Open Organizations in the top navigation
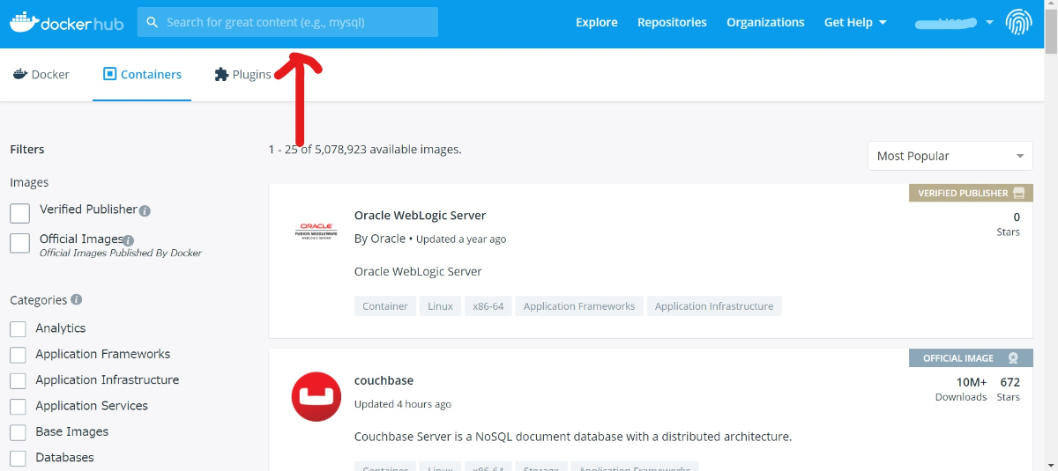This screenshot has height=471, width=1058. click(765, 22)
